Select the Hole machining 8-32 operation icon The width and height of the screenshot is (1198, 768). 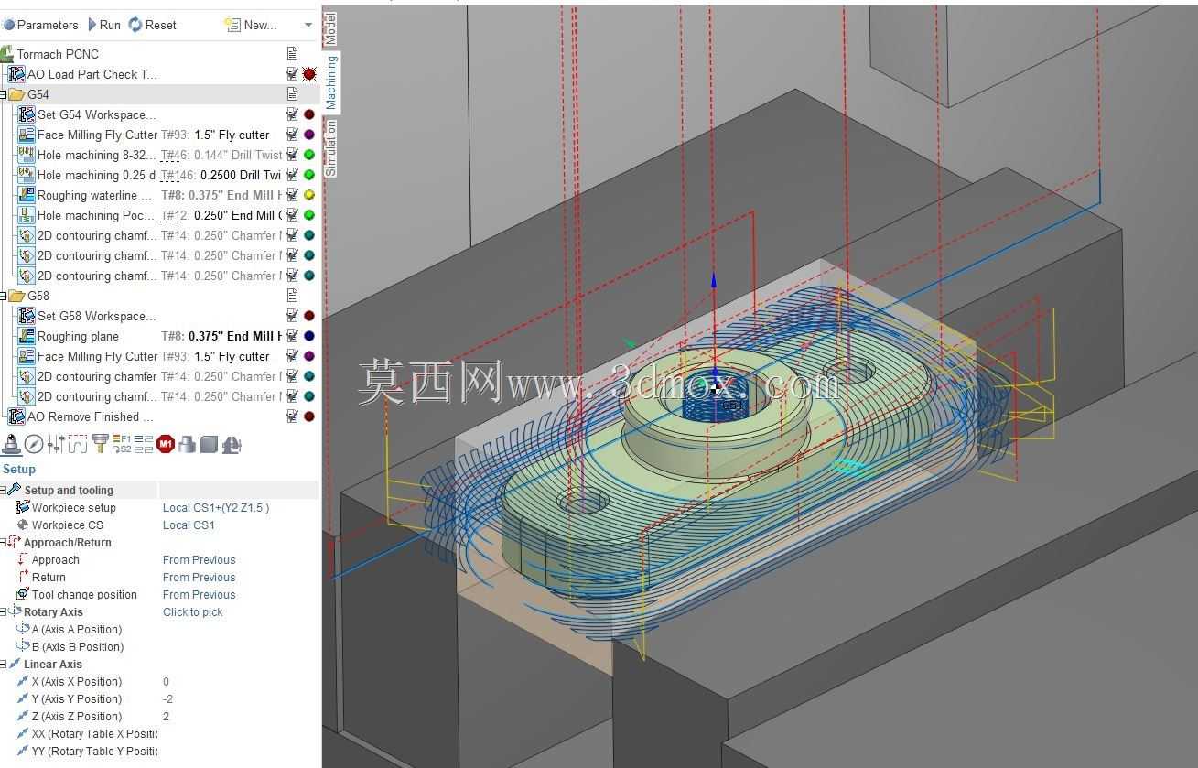[x=27, y=155]
